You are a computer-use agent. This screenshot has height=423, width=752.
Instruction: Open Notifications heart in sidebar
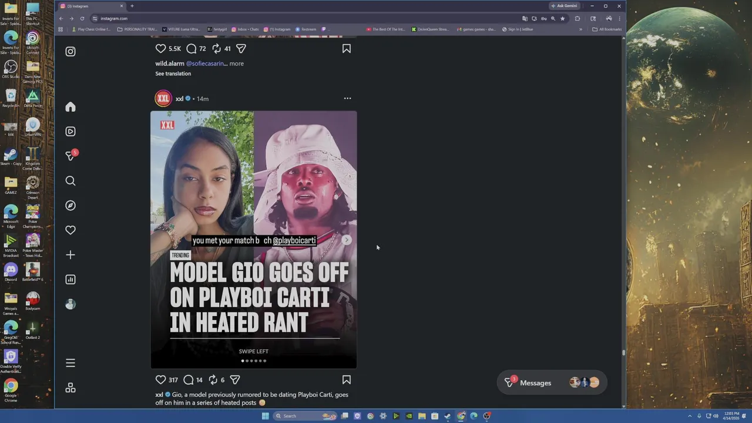click(70, 230)
